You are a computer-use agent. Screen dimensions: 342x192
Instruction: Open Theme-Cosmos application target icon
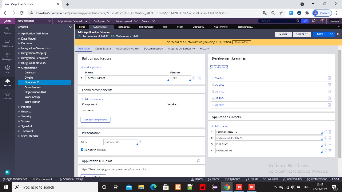pos(194,78)
